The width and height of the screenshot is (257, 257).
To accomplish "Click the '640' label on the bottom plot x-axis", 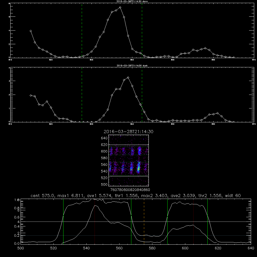I will (251, 248).
